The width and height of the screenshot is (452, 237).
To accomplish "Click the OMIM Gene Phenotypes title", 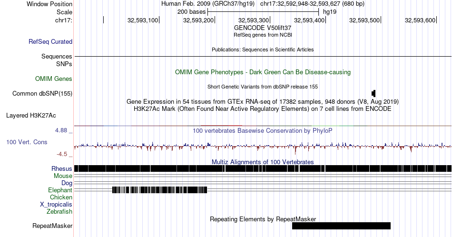I will 263,72.
